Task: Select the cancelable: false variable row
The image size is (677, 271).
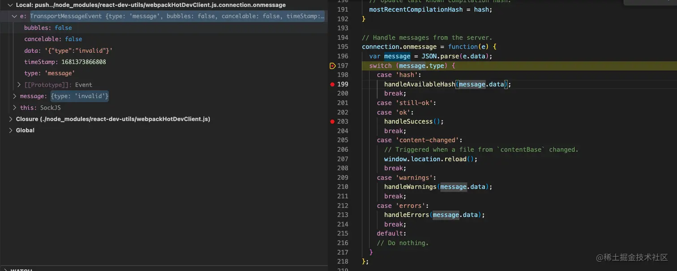Action: [x=163, y=39]
